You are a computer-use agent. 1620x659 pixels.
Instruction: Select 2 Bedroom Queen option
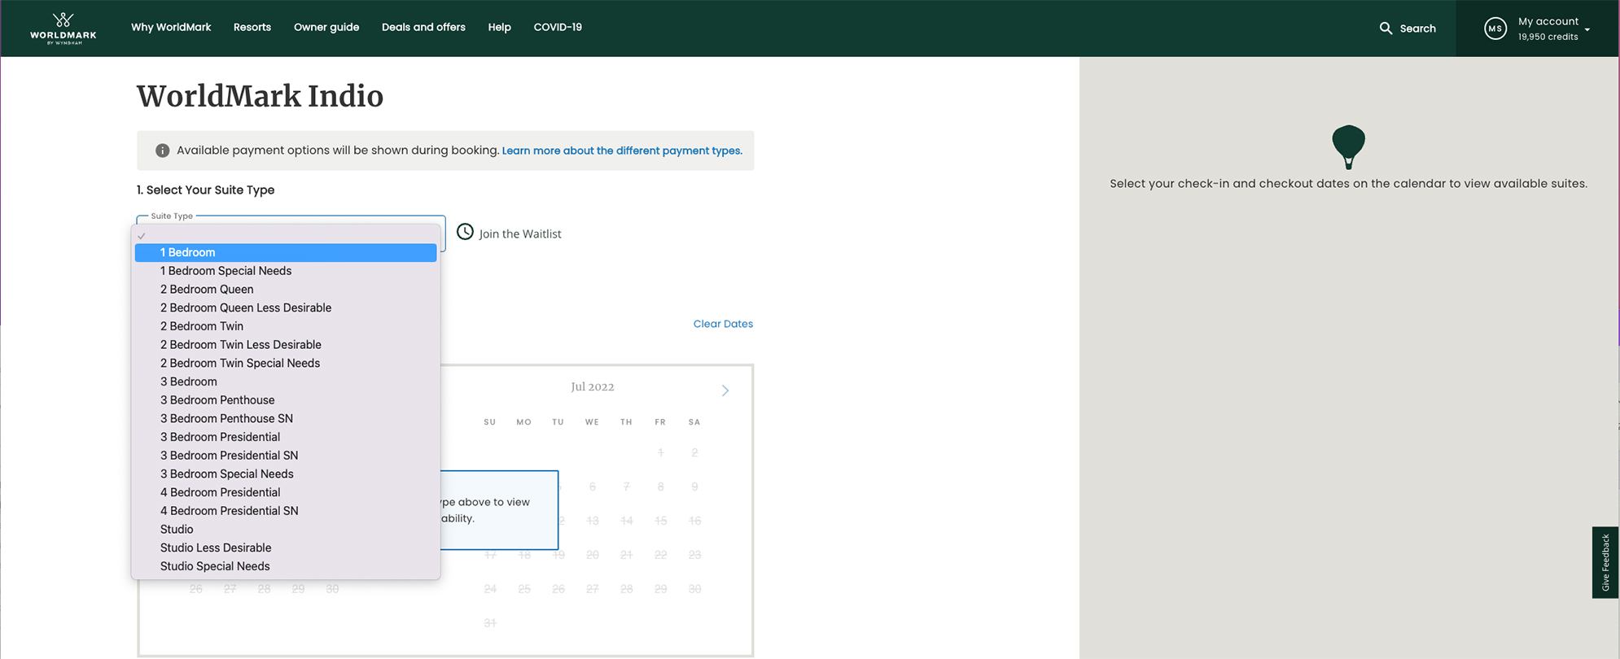tap(286, 290)
